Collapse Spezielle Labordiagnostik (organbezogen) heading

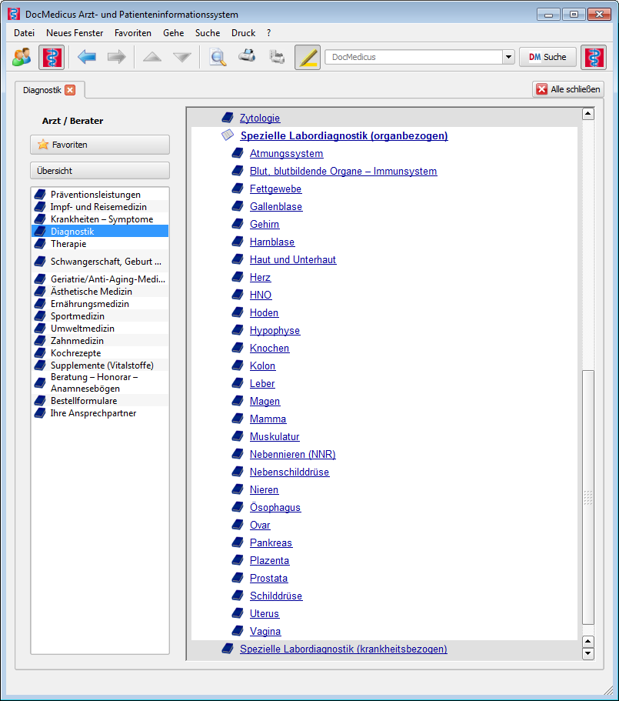pyautogui.click(x=344, y=135)
